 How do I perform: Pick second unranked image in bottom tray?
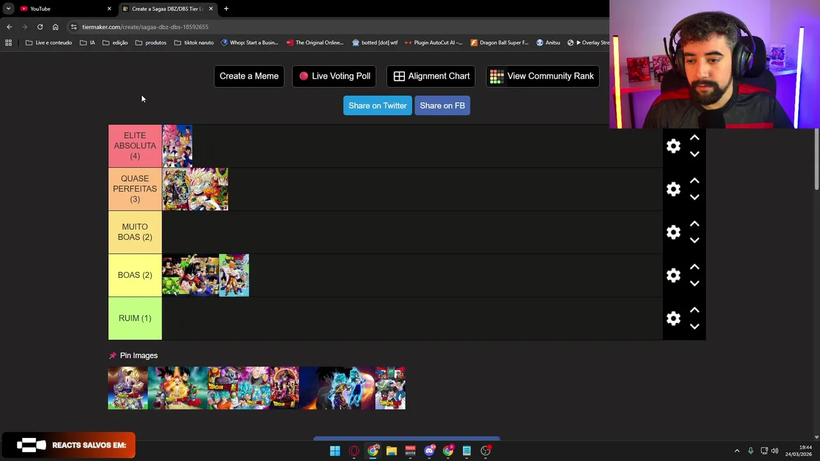[177, 388]
